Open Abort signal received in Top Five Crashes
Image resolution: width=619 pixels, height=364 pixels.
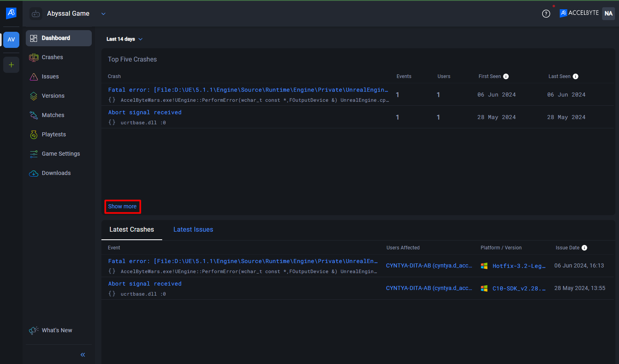click(145, 112)
